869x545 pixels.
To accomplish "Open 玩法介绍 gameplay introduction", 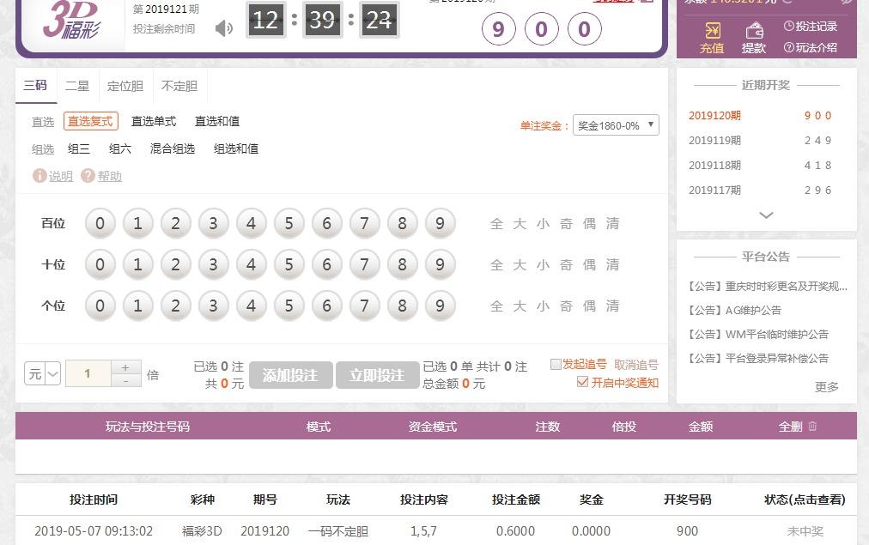I will 810,48.
